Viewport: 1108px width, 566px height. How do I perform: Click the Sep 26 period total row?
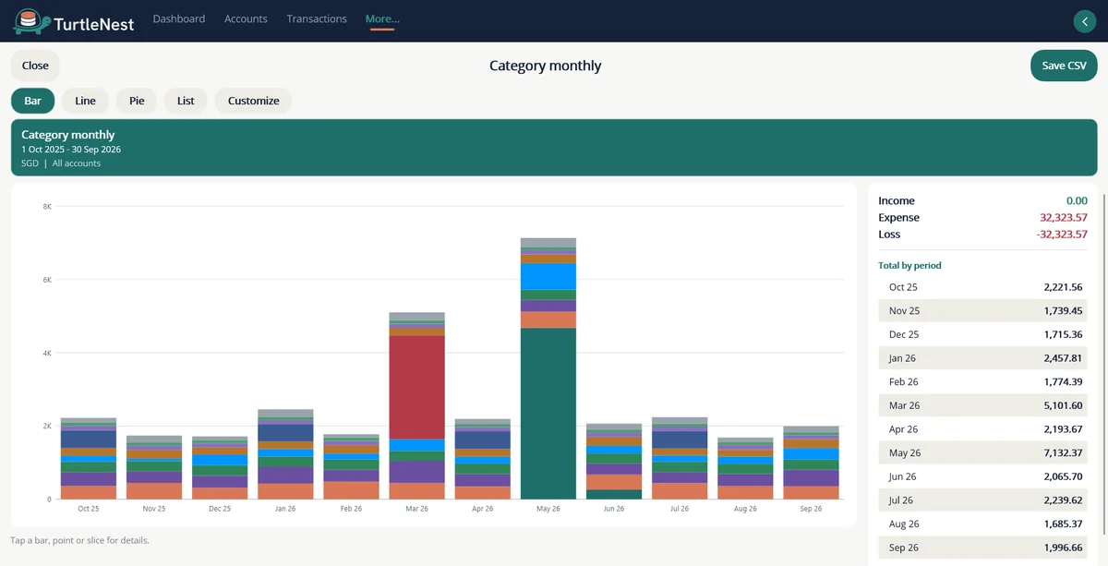[x=982, y=548]
